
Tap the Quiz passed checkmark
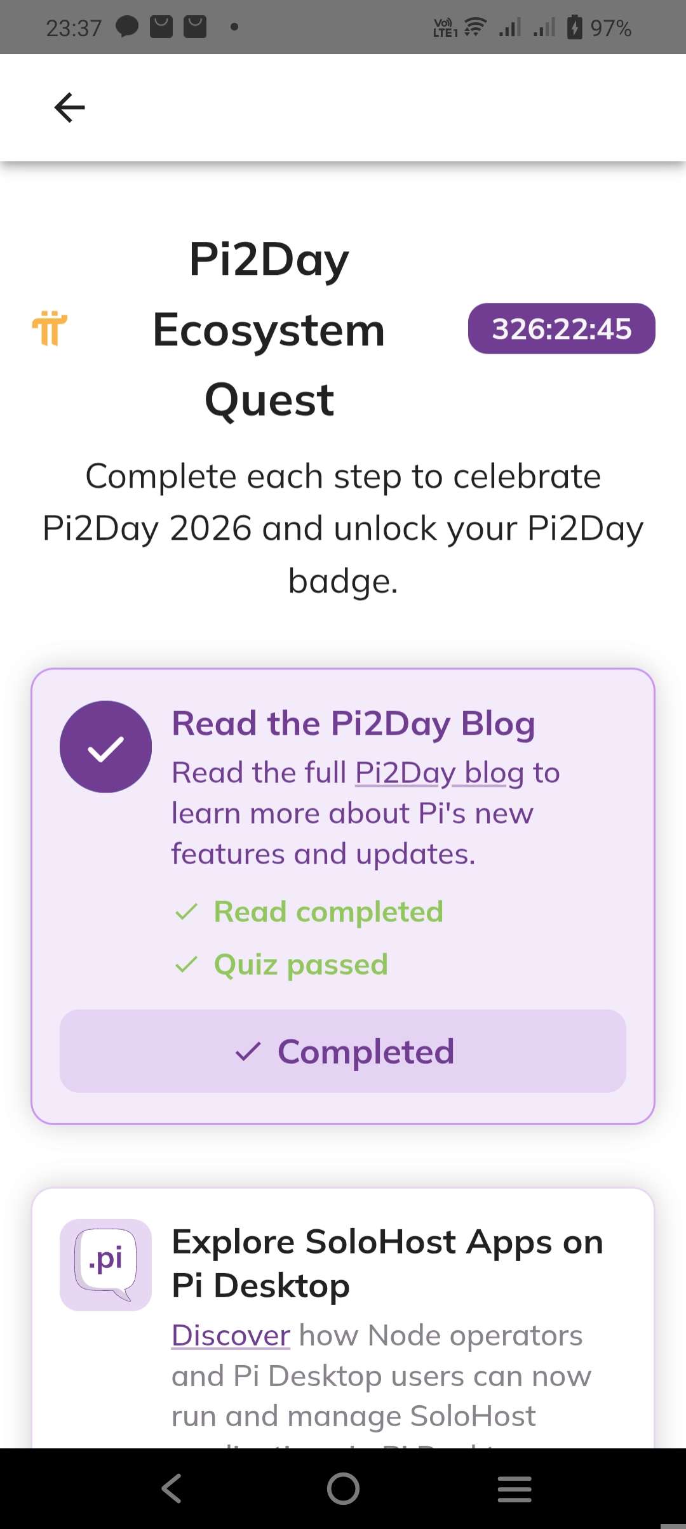(x=186, y=965)
